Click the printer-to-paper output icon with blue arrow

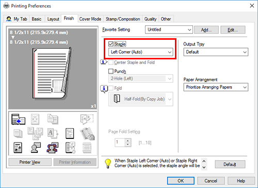(x=18, y=119)
